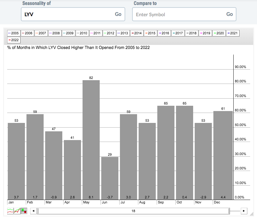Switch to the separate line chart view icon
This screenshot has width=257, height=219.
10,211
